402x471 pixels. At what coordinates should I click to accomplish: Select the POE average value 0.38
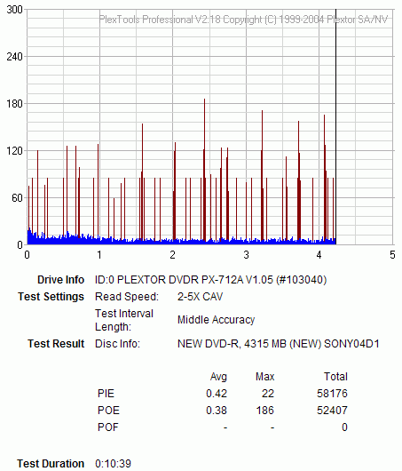[x=217, y=411]
